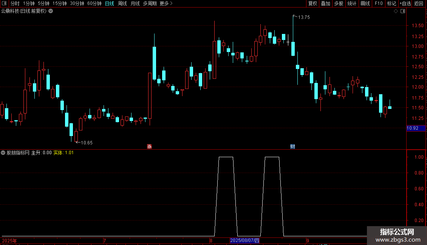Switch to 周线 weekly chart
The width and height of the screenshot is (427, 245).
click(122, 3)
